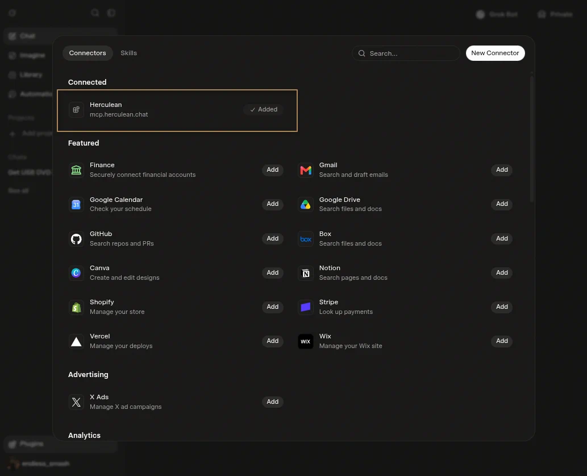The height and width of the screenshot is (476, 587).
Task: Click the Shopify bag icon
Action: tap(76, 307)
